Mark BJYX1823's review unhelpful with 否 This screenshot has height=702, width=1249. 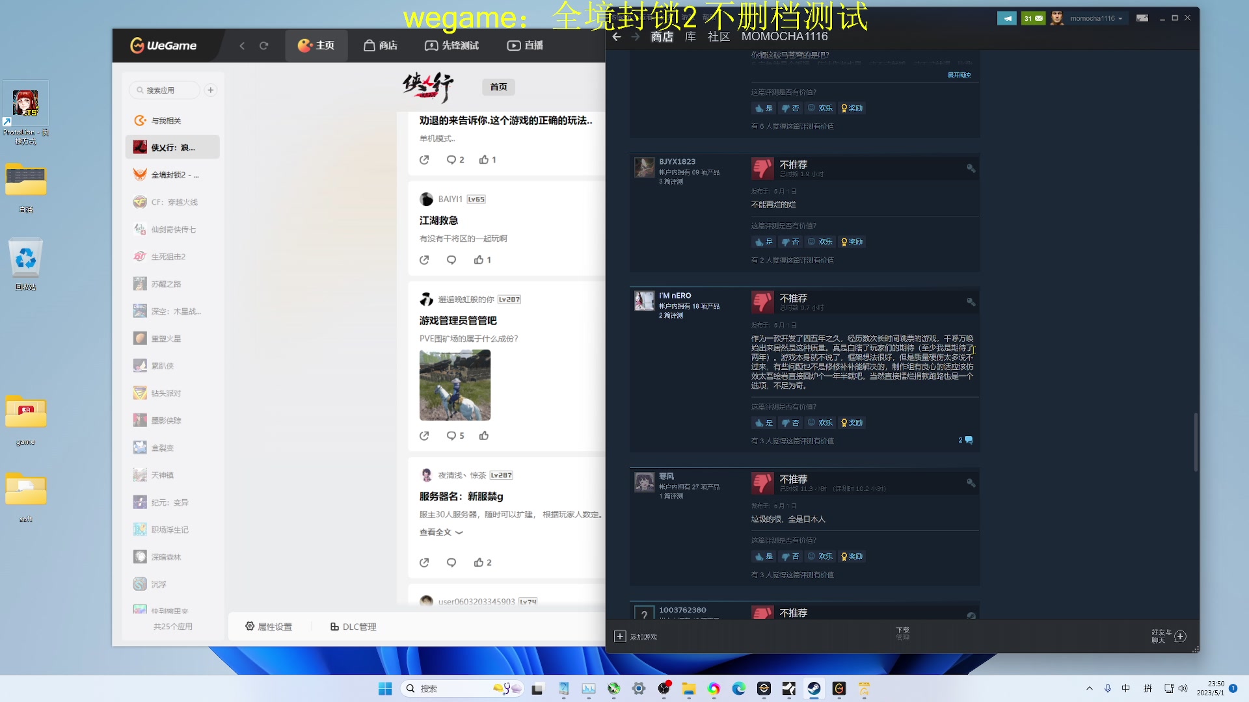790,242
